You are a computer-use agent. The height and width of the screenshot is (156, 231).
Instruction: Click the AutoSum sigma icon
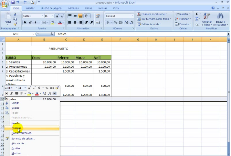[x=197, y=14]
